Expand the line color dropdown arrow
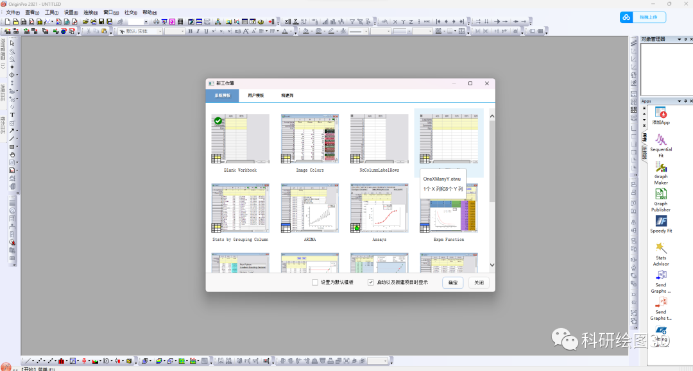This screenshot has height=371, width=693. click(x=338, y=31)
